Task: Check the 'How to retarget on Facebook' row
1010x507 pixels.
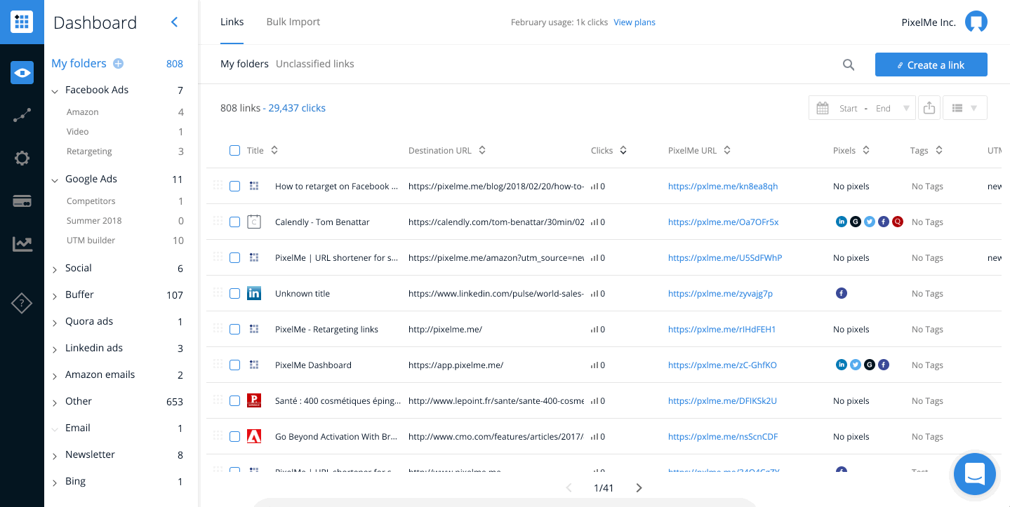Action: 234,186
